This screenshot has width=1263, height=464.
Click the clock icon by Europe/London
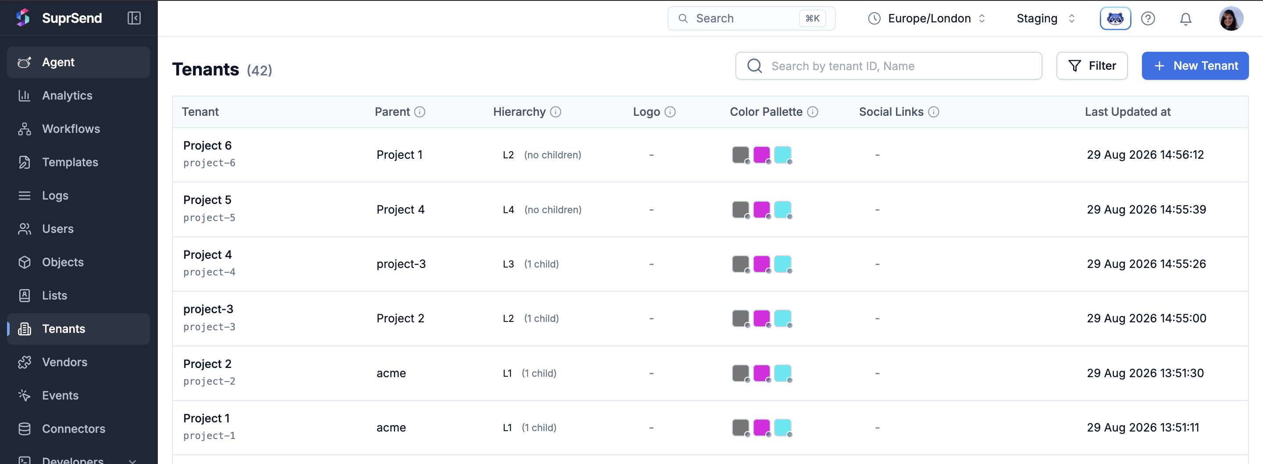874,18
